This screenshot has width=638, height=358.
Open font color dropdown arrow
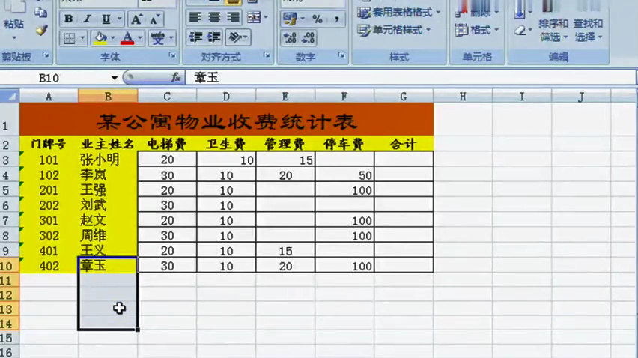point(140,38)
